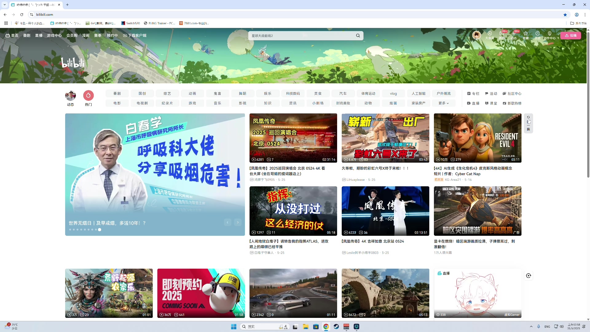Open the 人工智能 category link
Image resolution: width=590 pixels, height=332 pixels.
click(419, 93)
